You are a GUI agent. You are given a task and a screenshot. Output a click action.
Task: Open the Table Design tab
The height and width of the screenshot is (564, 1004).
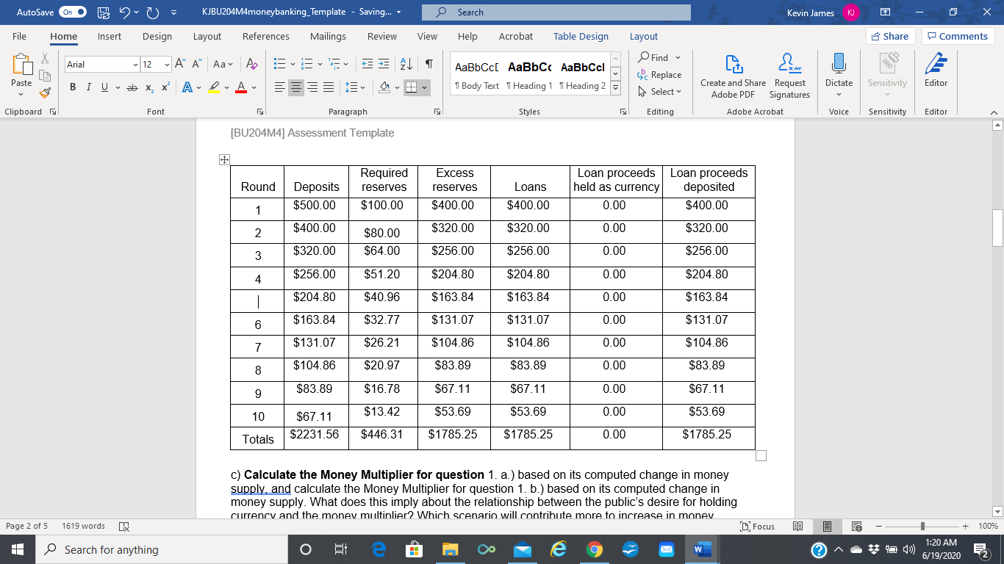[581, 36]
